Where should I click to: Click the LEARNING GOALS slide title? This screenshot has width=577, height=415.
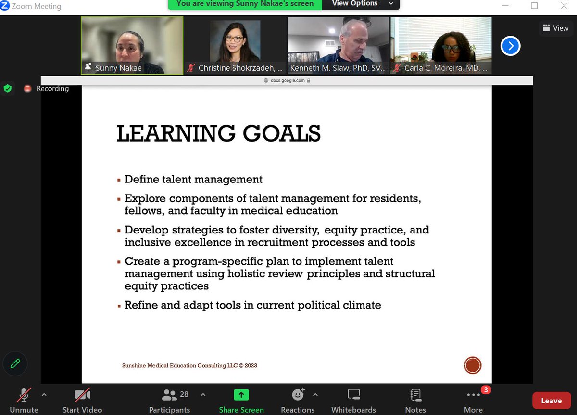(x=219, y=133)
